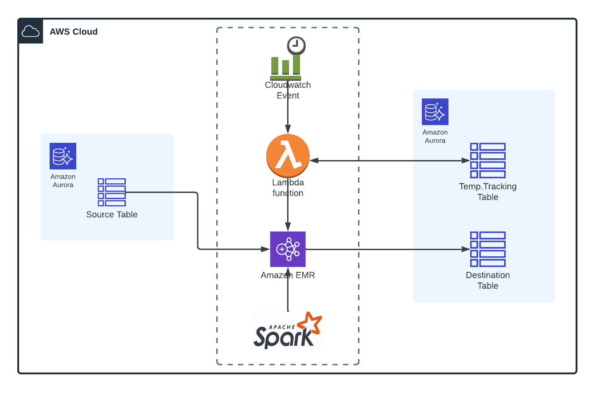
Task: Click the orange Lambda function icon
Action: click(x=288, y=157)
